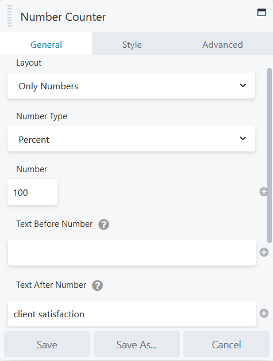Cancel the Number Counter changes

(x=226, y=344)
